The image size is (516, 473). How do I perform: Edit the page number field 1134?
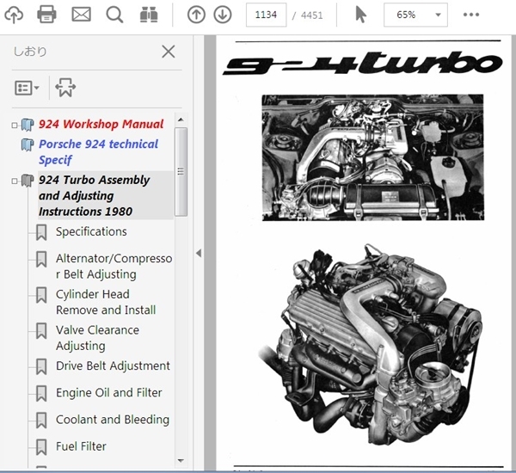click(x=266, y=15)
